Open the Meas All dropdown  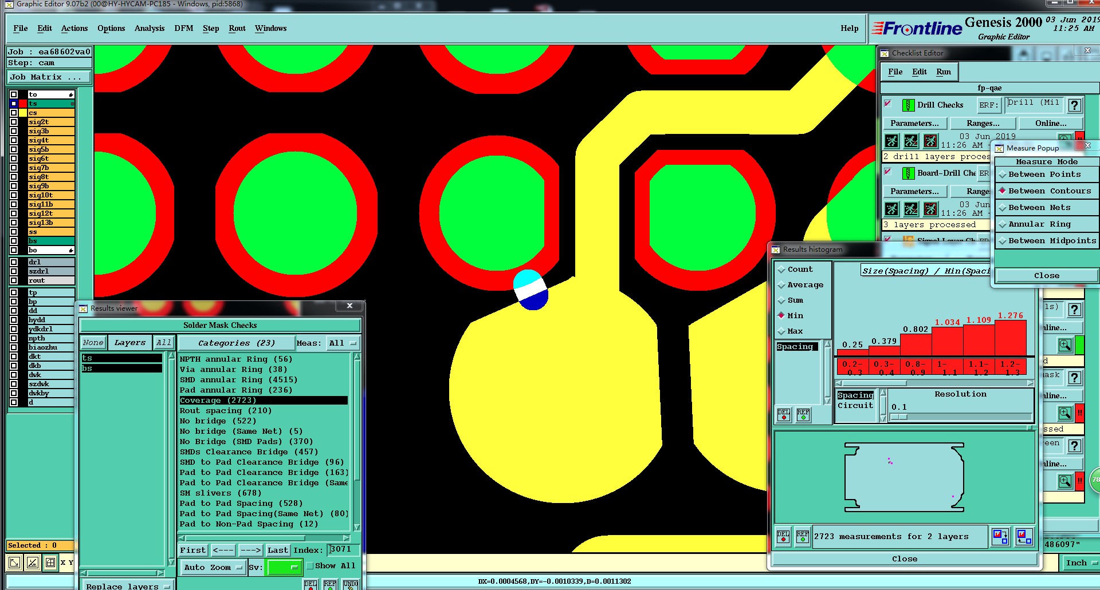point(343,343)
